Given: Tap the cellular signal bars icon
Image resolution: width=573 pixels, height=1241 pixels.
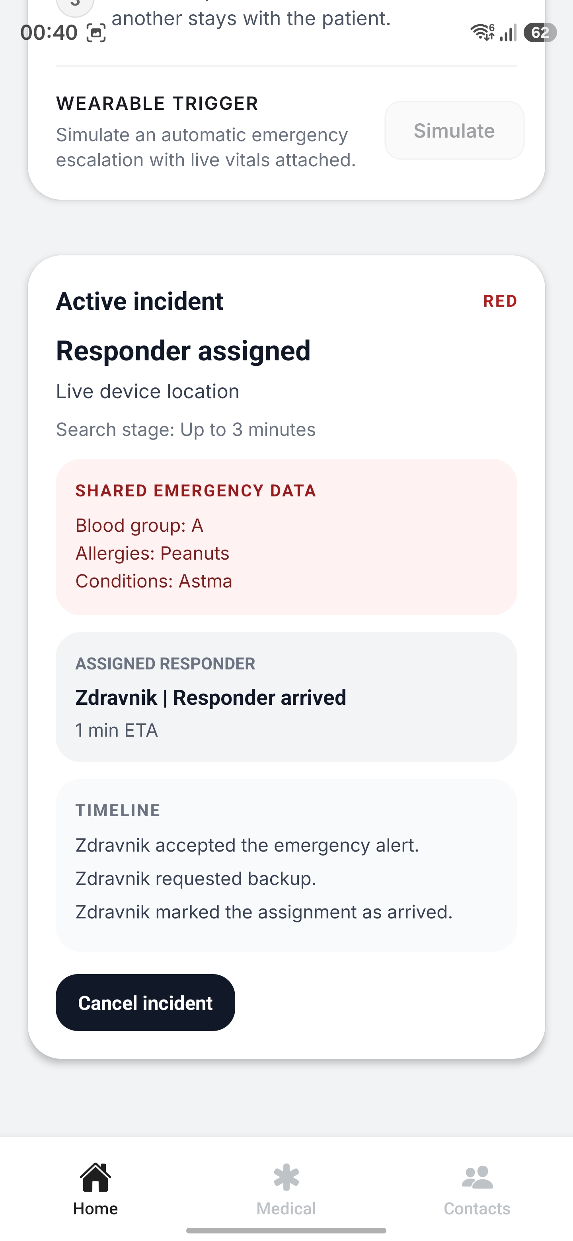Looking at the screenshot, I should pos(508,32).
